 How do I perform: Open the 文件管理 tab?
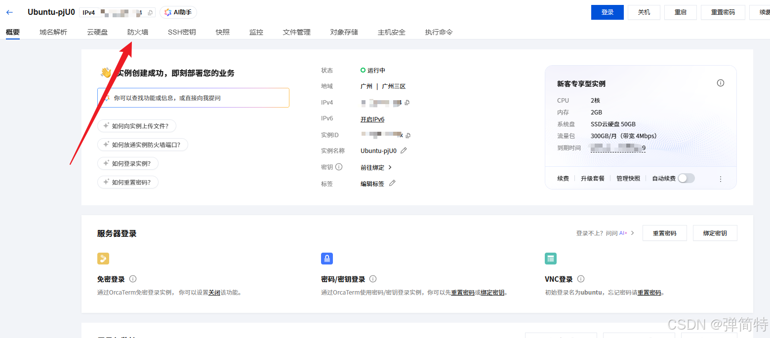coord(297,32)
